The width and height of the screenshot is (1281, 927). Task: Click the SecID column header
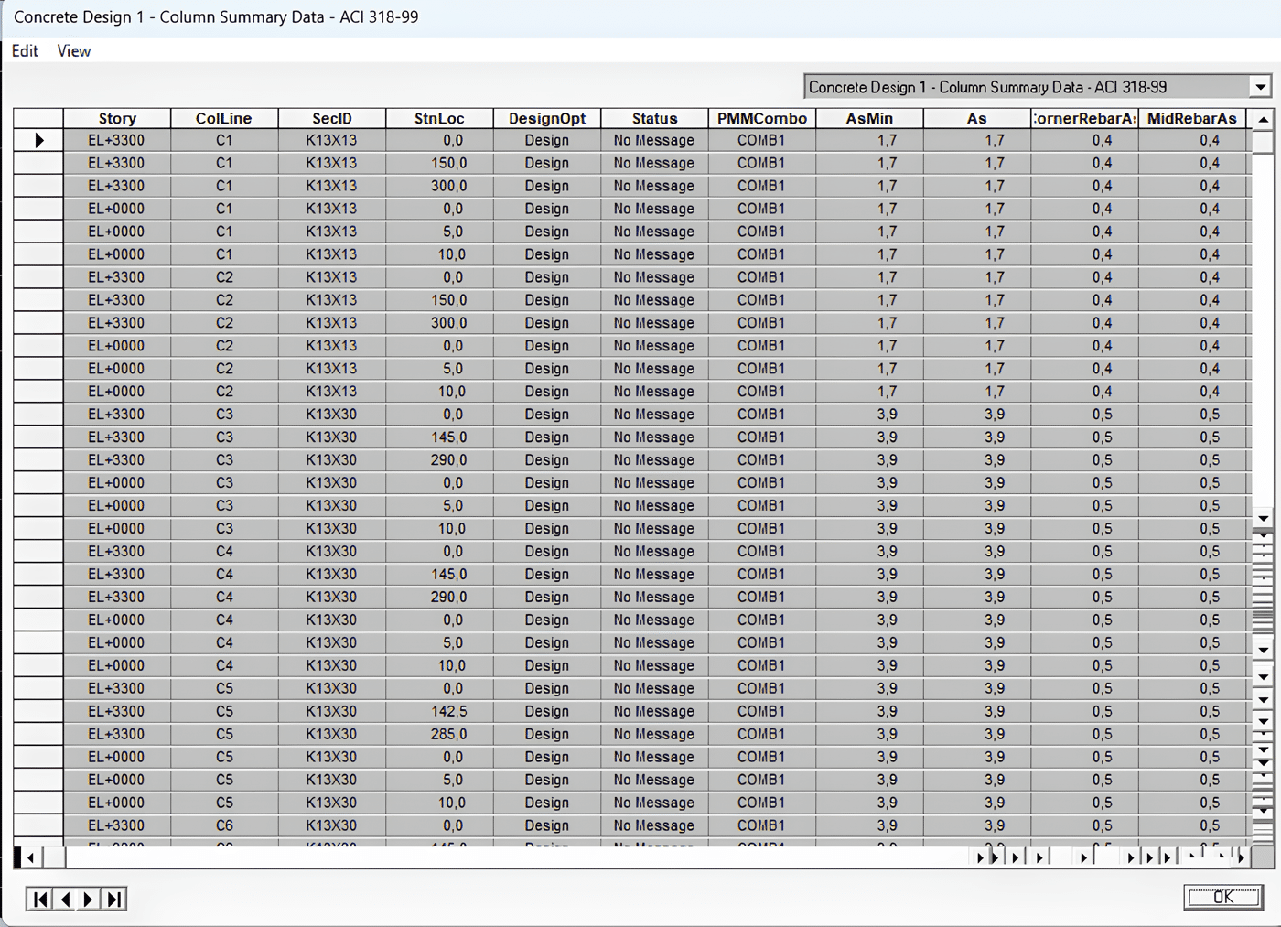pyautogui.click(x=331, y=118)
